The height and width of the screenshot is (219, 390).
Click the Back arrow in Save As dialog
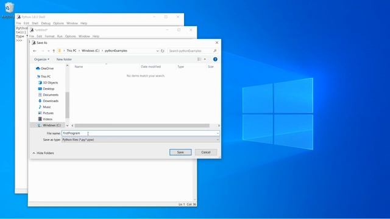[x=35, y=51]
